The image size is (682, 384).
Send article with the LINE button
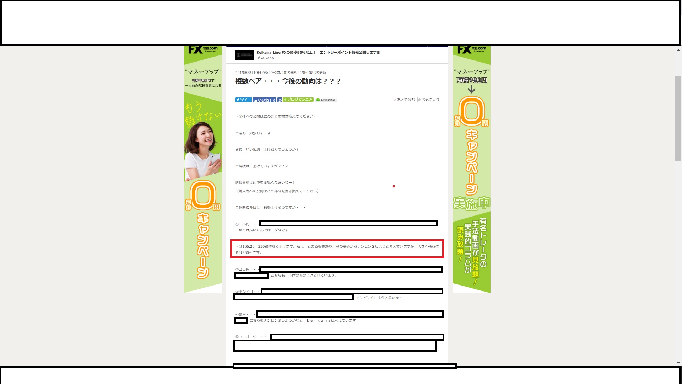click(326, 100)
